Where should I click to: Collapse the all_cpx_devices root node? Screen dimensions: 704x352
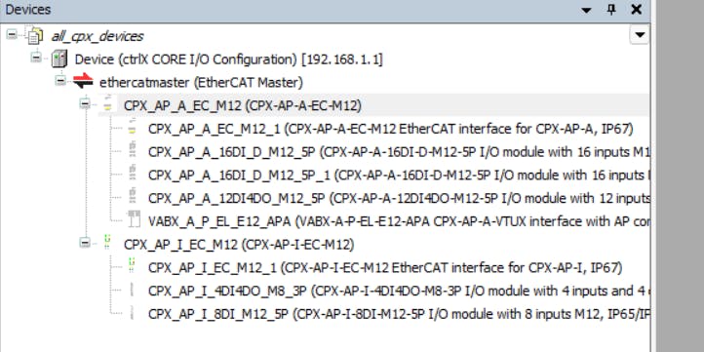coord(12,34)
